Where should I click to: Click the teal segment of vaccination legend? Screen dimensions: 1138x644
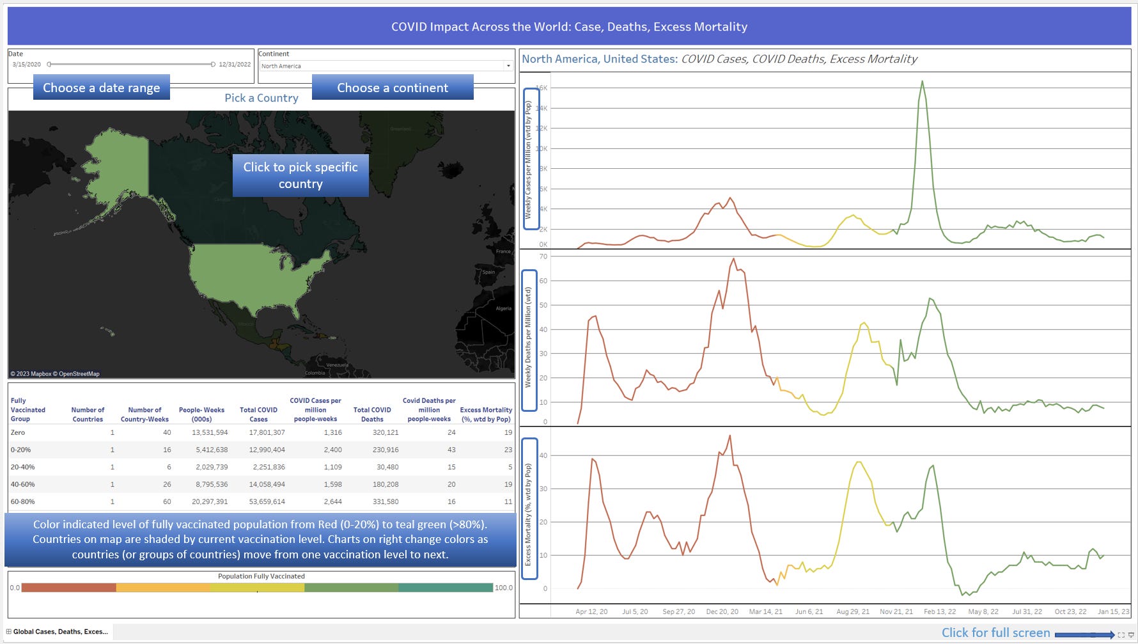[446, 588]
